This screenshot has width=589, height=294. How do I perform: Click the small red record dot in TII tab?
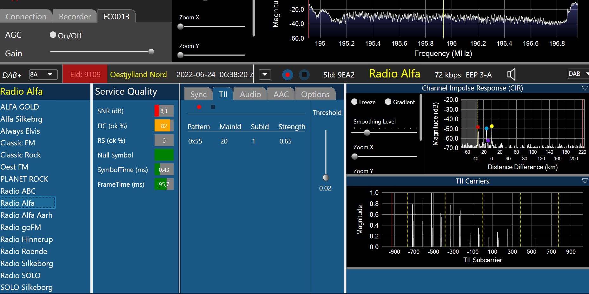(x=199, y=107)
